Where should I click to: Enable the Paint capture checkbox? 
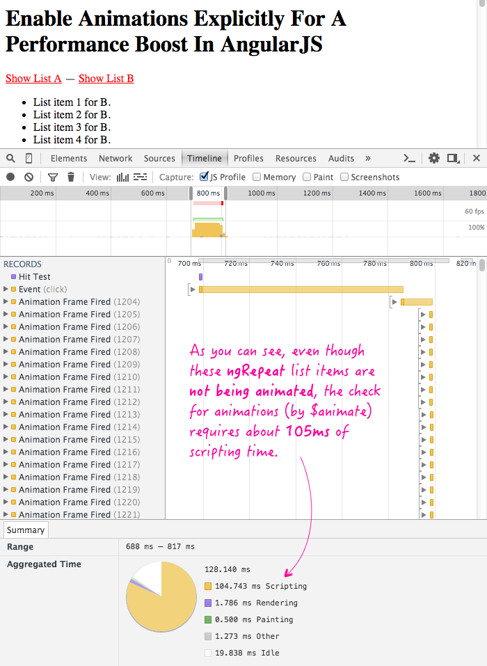click(x=307, y=177)
